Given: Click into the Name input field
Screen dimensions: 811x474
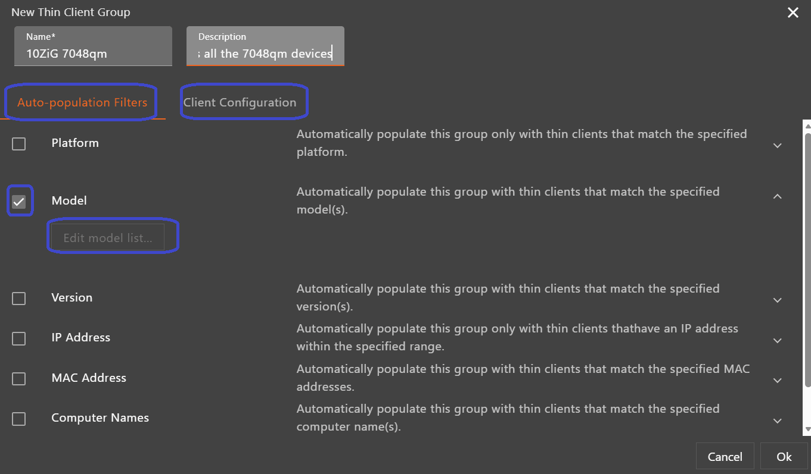Looking at the screenshot, I should pos(93,54).
